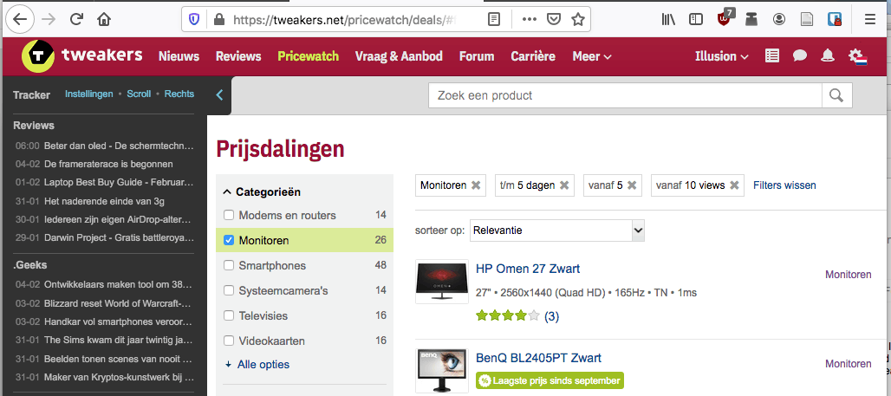Image resolution: width=891 pixels, height=396 pixels.
Task: Reload the page with the refresh icon
Action: (77, 19)
